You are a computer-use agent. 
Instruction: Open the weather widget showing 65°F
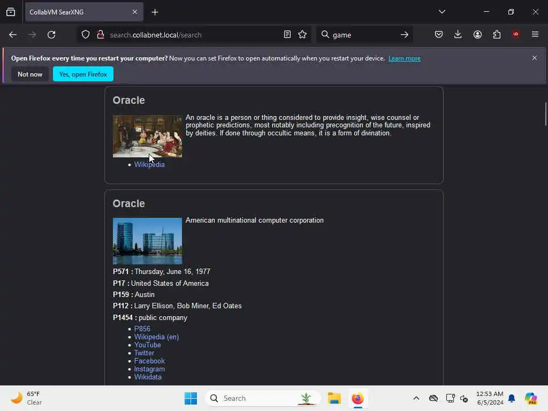click(27, 398)
